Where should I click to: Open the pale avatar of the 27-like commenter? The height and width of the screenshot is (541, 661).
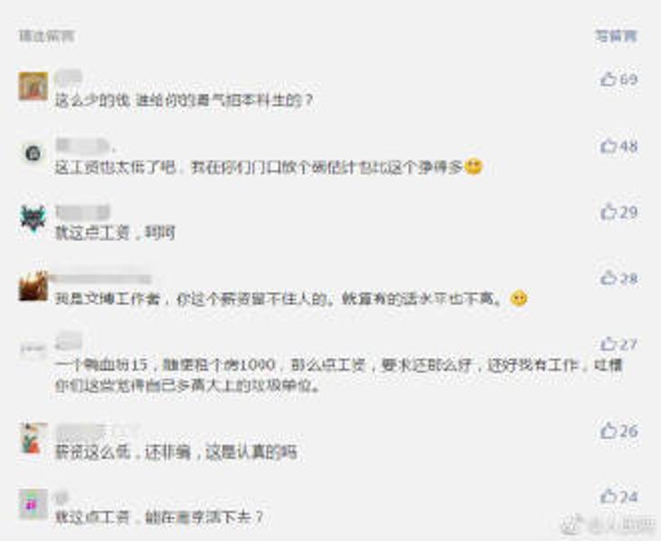32,349
